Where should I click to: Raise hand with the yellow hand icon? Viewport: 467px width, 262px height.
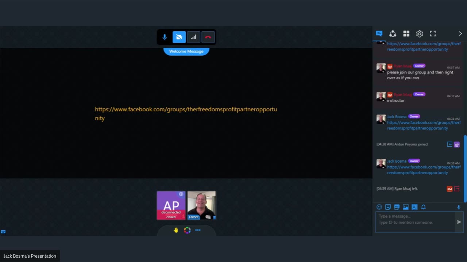(176, 230)
